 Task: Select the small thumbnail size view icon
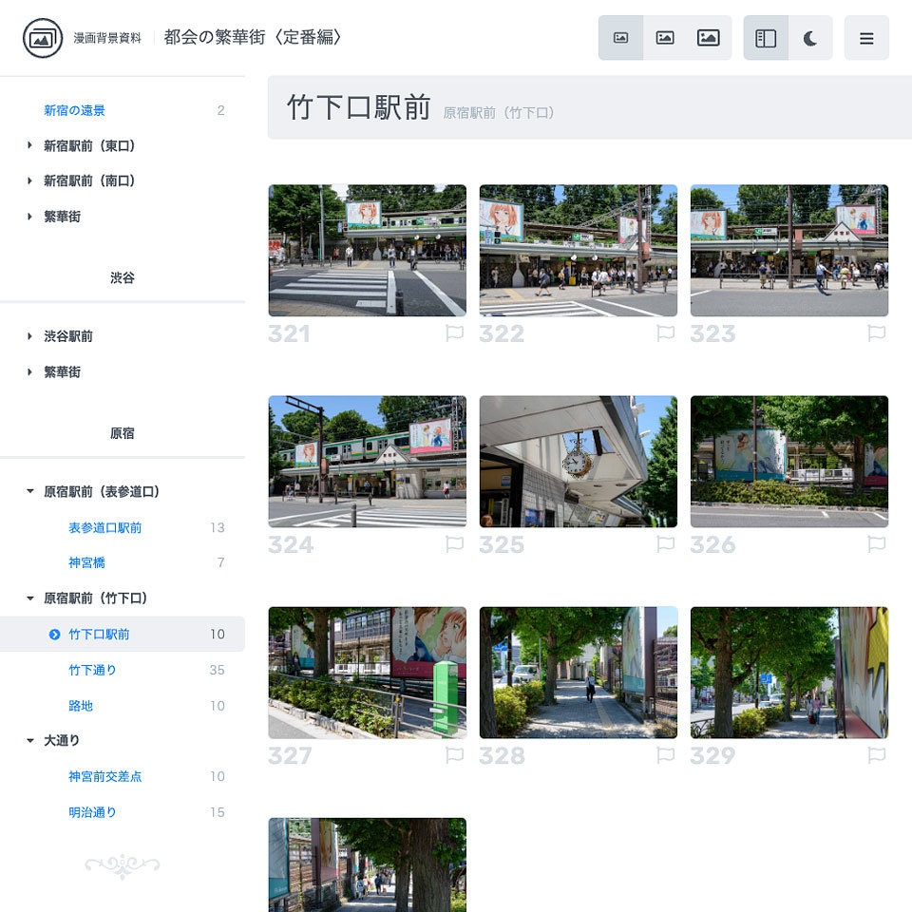(x=621, y=38)
